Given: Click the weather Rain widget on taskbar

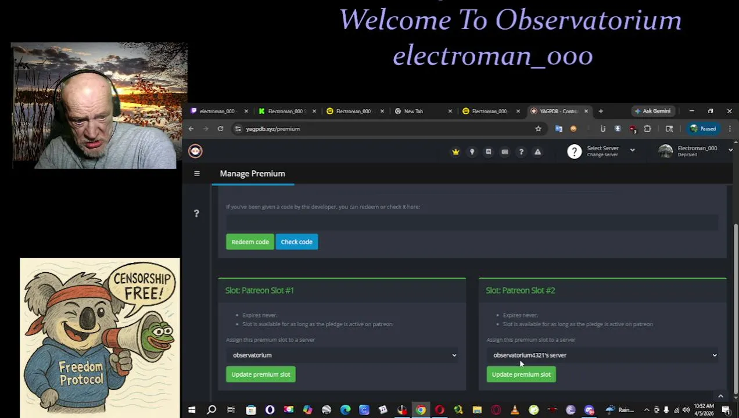Looking at the screenshot, I should coord(619,410).
